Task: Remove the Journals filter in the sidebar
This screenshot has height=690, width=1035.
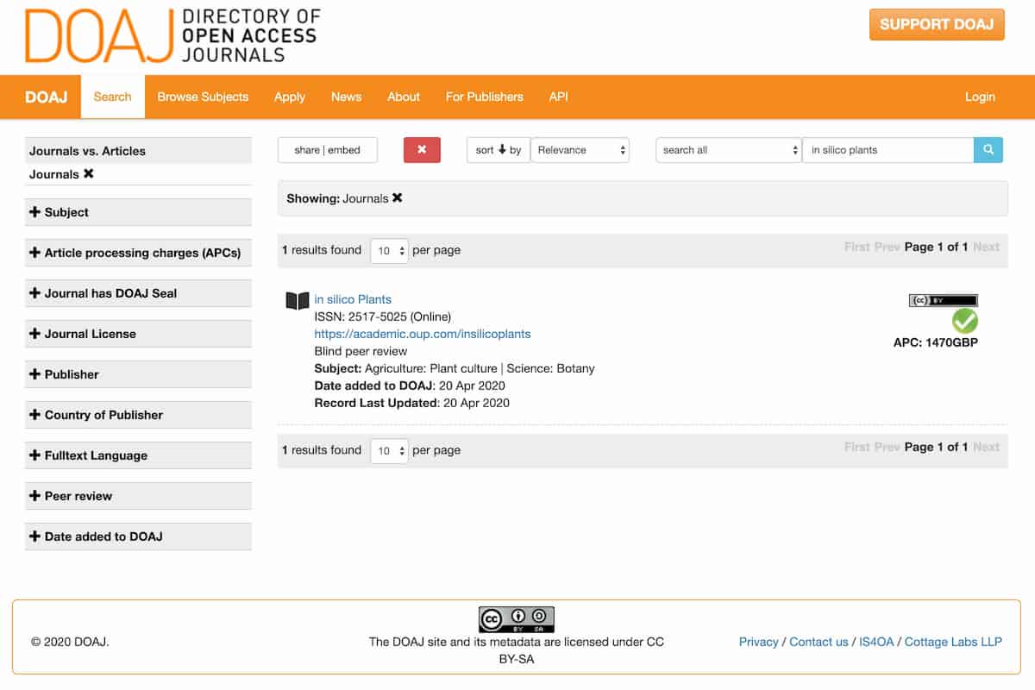Action: [86, 173]
